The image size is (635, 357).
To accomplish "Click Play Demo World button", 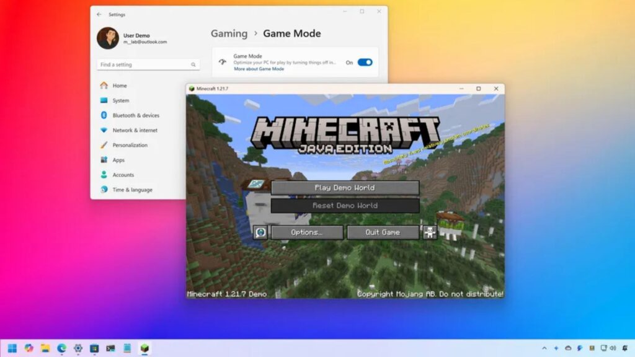I will [345, 188].
